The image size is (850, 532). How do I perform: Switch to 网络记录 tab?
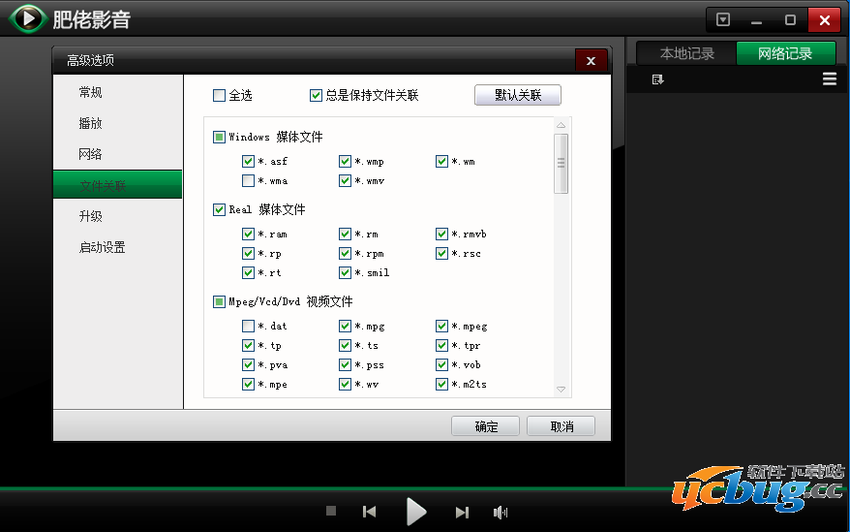point(785,53)
